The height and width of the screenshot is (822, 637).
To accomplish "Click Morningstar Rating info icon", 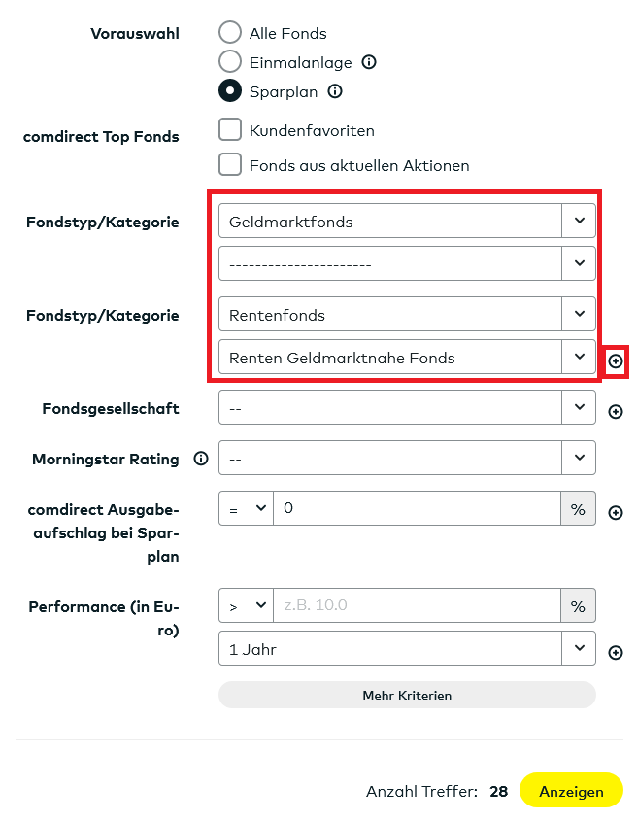I will 201,459.
